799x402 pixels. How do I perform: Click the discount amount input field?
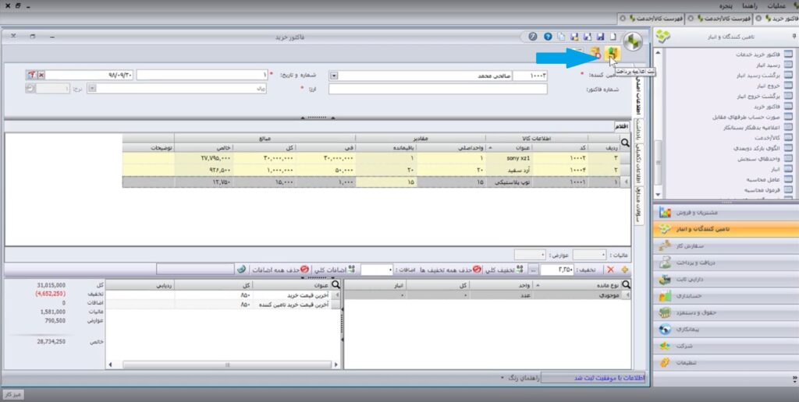tap(557, 270)
